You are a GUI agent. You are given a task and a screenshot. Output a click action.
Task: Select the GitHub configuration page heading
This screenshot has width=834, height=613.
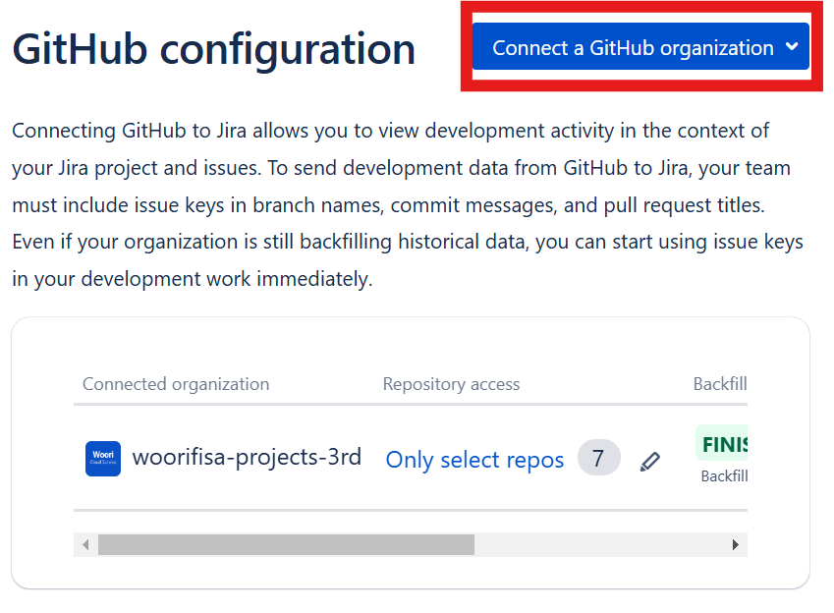click(214, 49)
